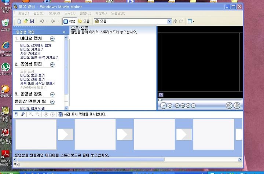This screenshot has width=264, height=174.
Task: Select the first empty storyboard cell
Action: (36, 134)
